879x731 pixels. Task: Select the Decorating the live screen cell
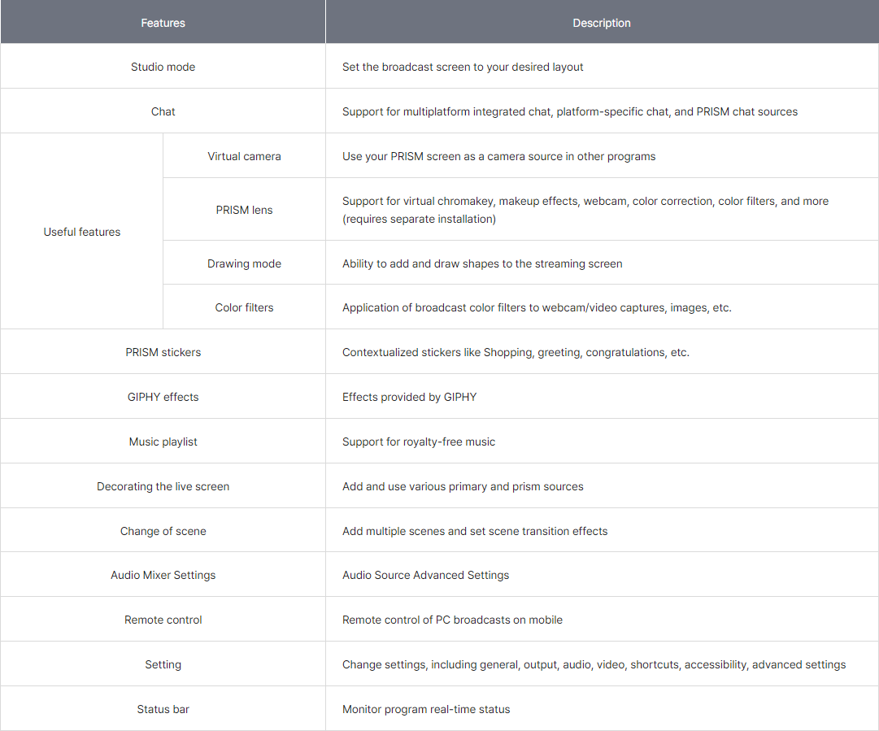point(163,486)
